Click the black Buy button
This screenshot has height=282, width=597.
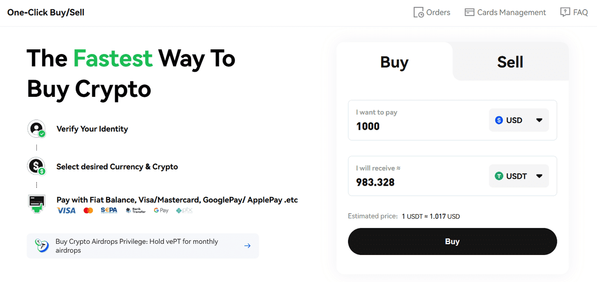point(452,242)
